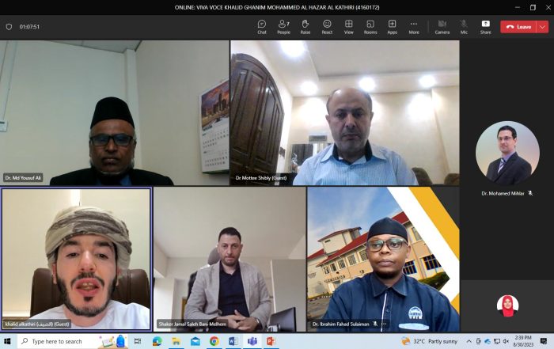
Task: Show the People participants list
Action: [x=283, y=26]
